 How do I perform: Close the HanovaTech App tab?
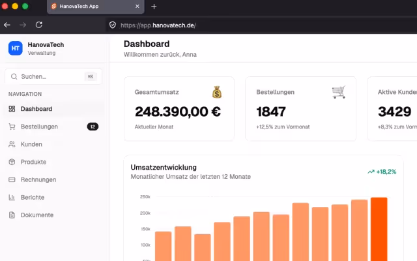[137, 6]
